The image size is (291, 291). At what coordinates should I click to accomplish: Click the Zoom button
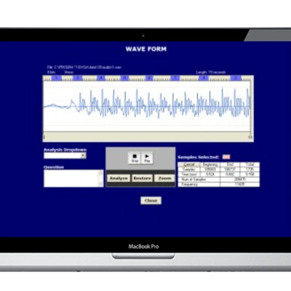point(164,178)
